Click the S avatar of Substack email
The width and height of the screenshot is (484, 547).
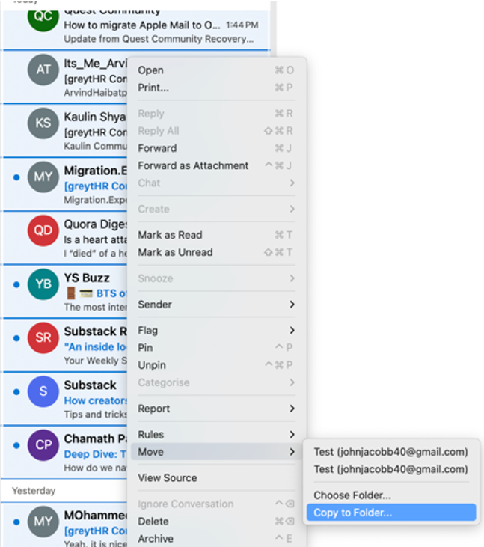point(43,391)
